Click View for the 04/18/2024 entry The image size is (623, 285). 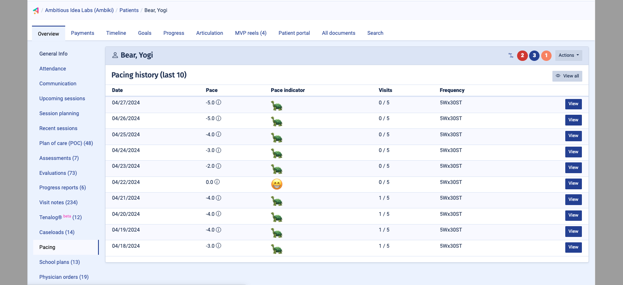pos(573,247)
